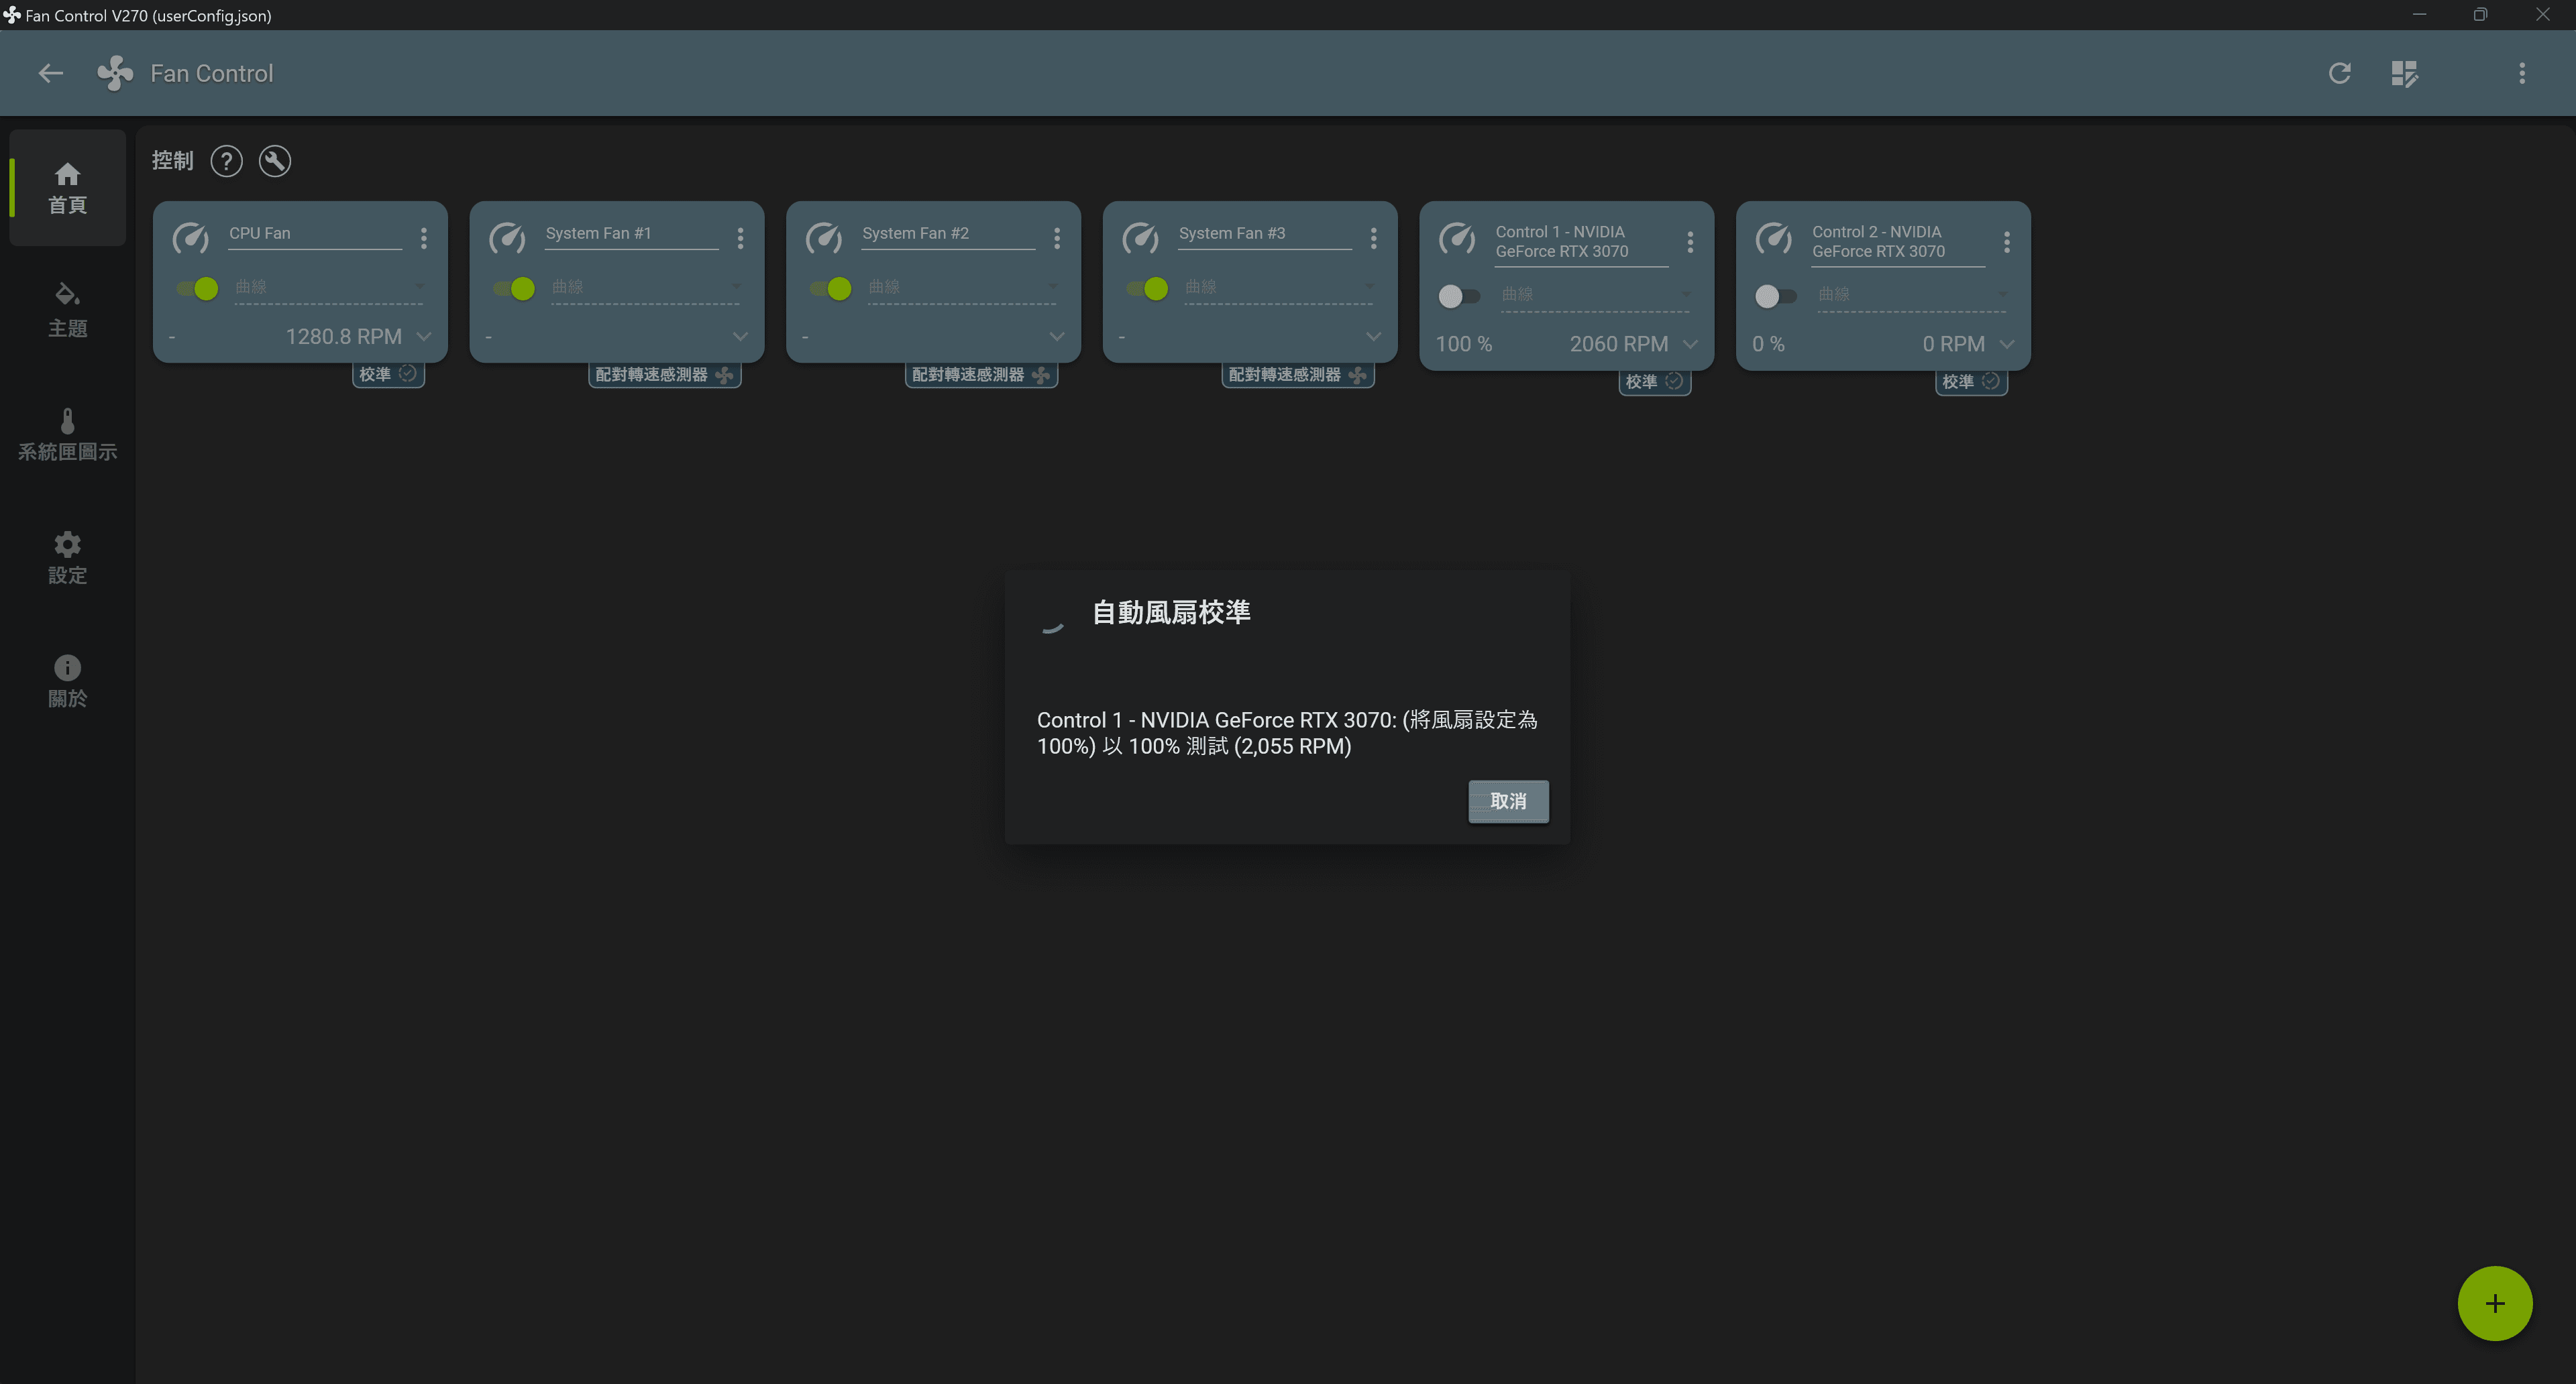The width and height of the screenshot is (2576, 1384).
Task: Refresh sensors with the reload icon
Action: pos(2339,73)
